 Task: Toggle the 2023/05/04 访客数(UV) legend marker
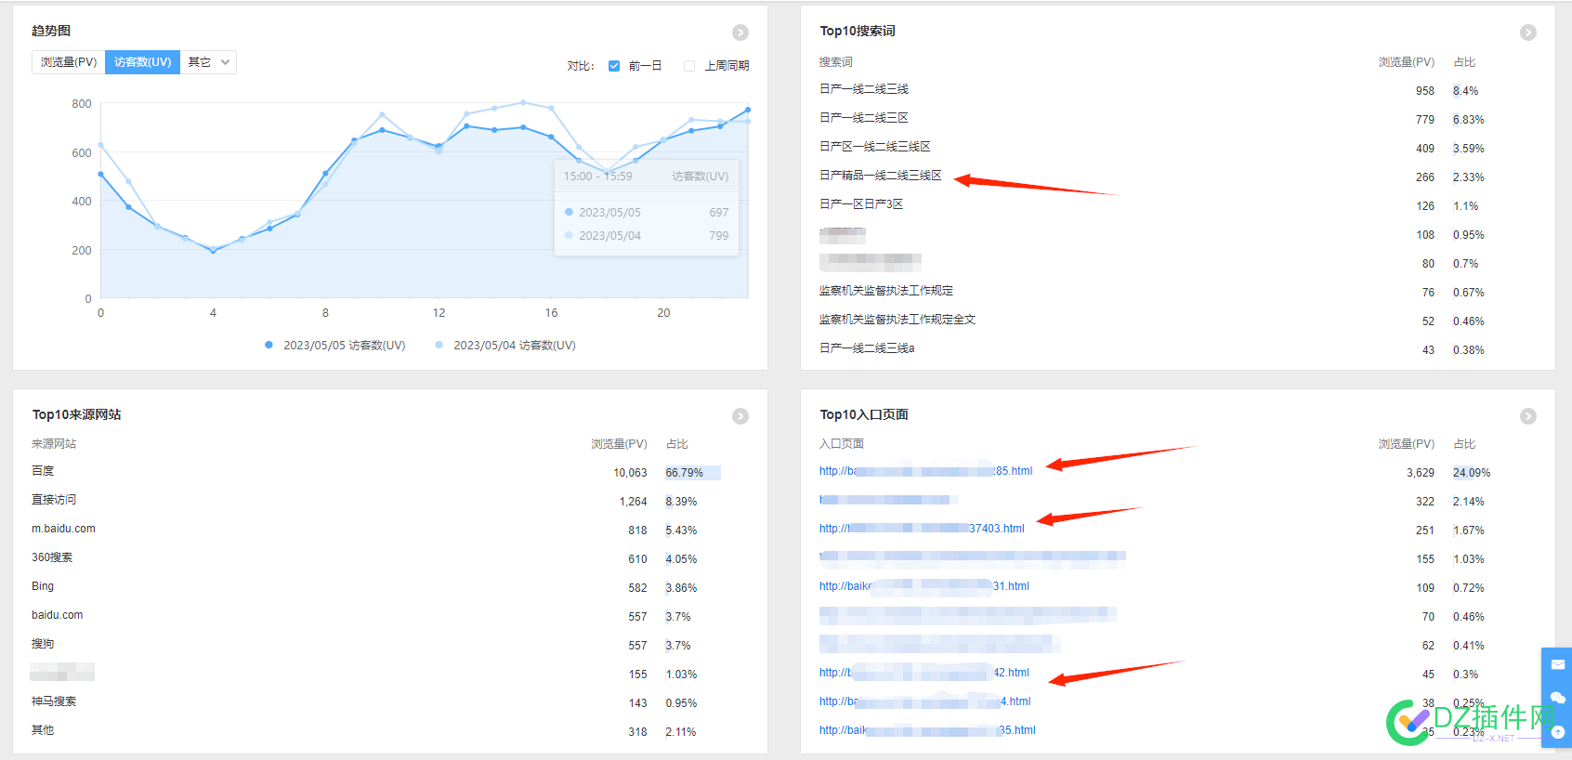439,345
